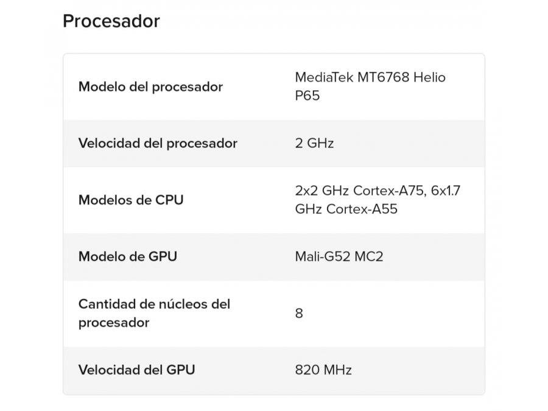Viewport: 548px width, 411px height.
Task: Click the "820 MHz" GPU speed value
Action: 323,370
